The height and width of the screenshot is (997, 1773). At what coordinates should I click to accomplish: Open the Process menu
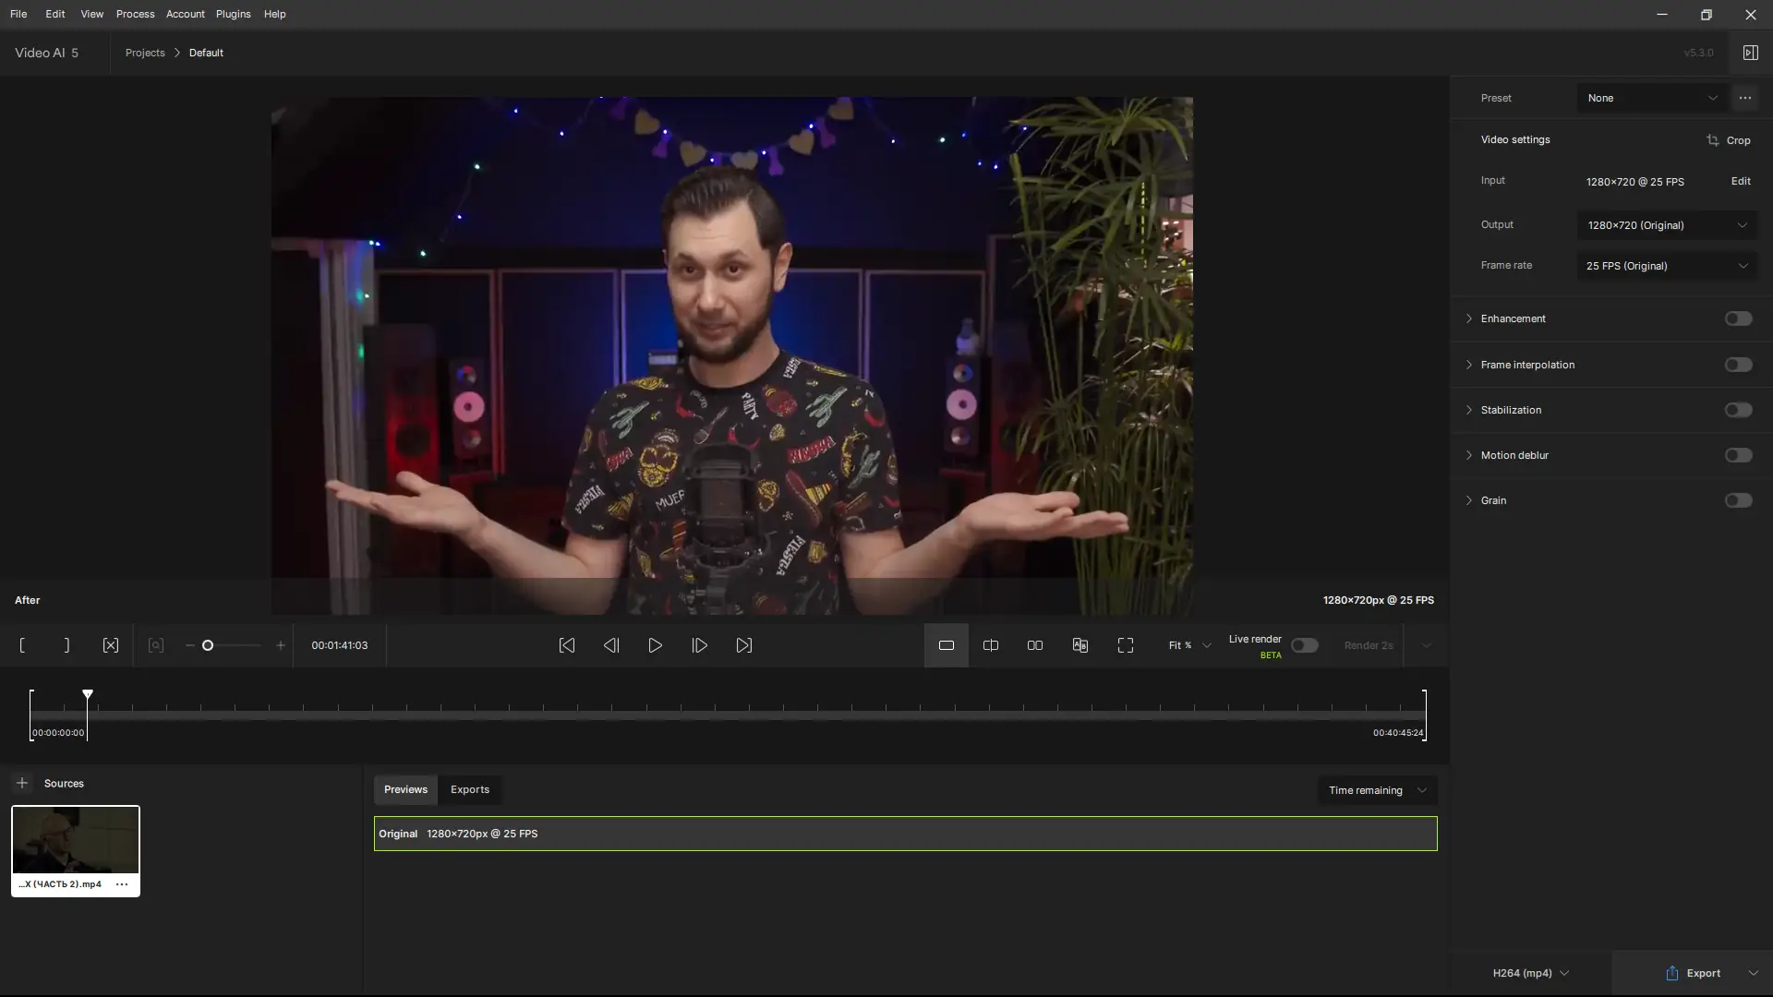tap(135, 14)
